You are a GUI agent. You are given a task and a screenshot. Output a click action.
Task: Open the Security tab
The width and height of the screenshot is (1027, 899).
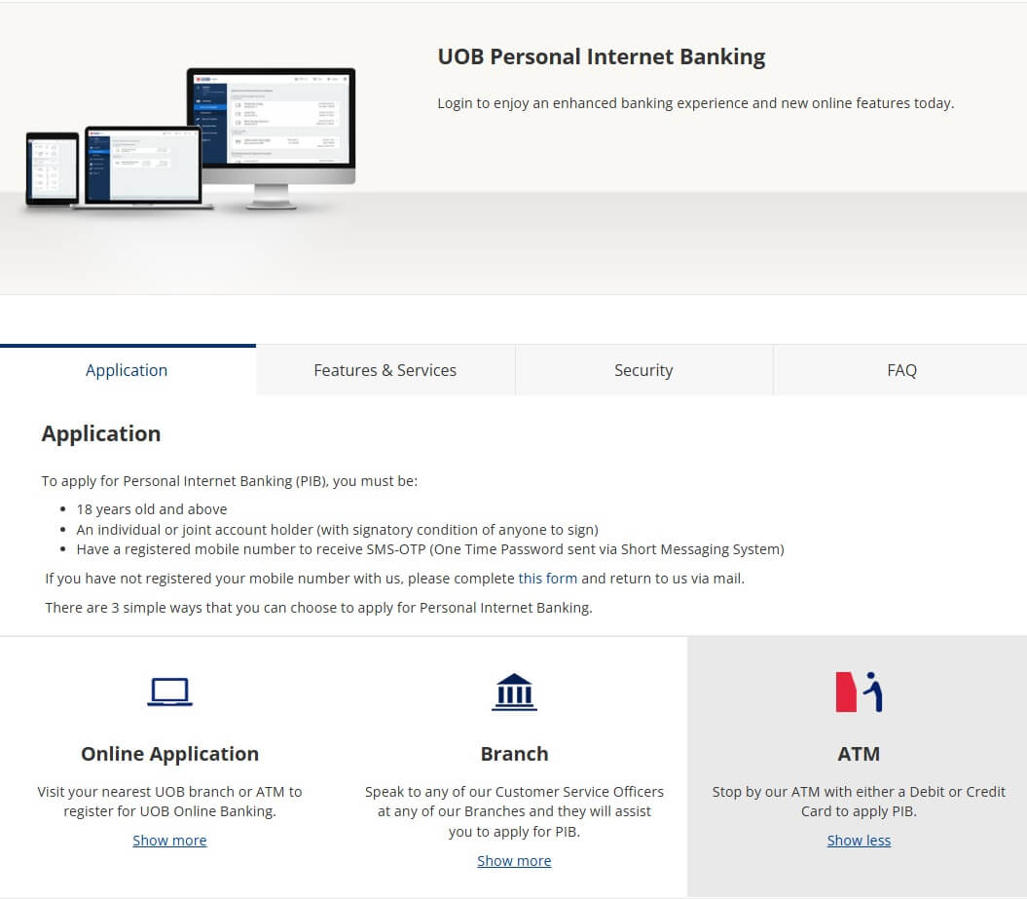643,370
